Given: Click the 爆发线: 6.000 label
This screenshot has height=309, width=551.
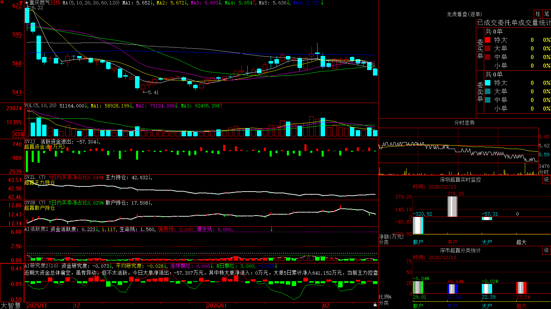Looking at the screenshot, I should (214, 229).
